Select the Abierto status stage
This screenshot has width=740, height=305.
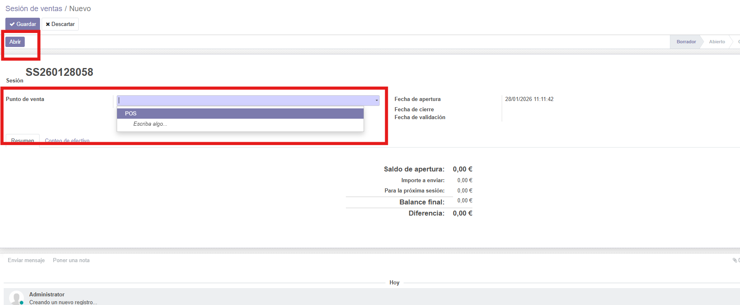(x=717, y=42)
